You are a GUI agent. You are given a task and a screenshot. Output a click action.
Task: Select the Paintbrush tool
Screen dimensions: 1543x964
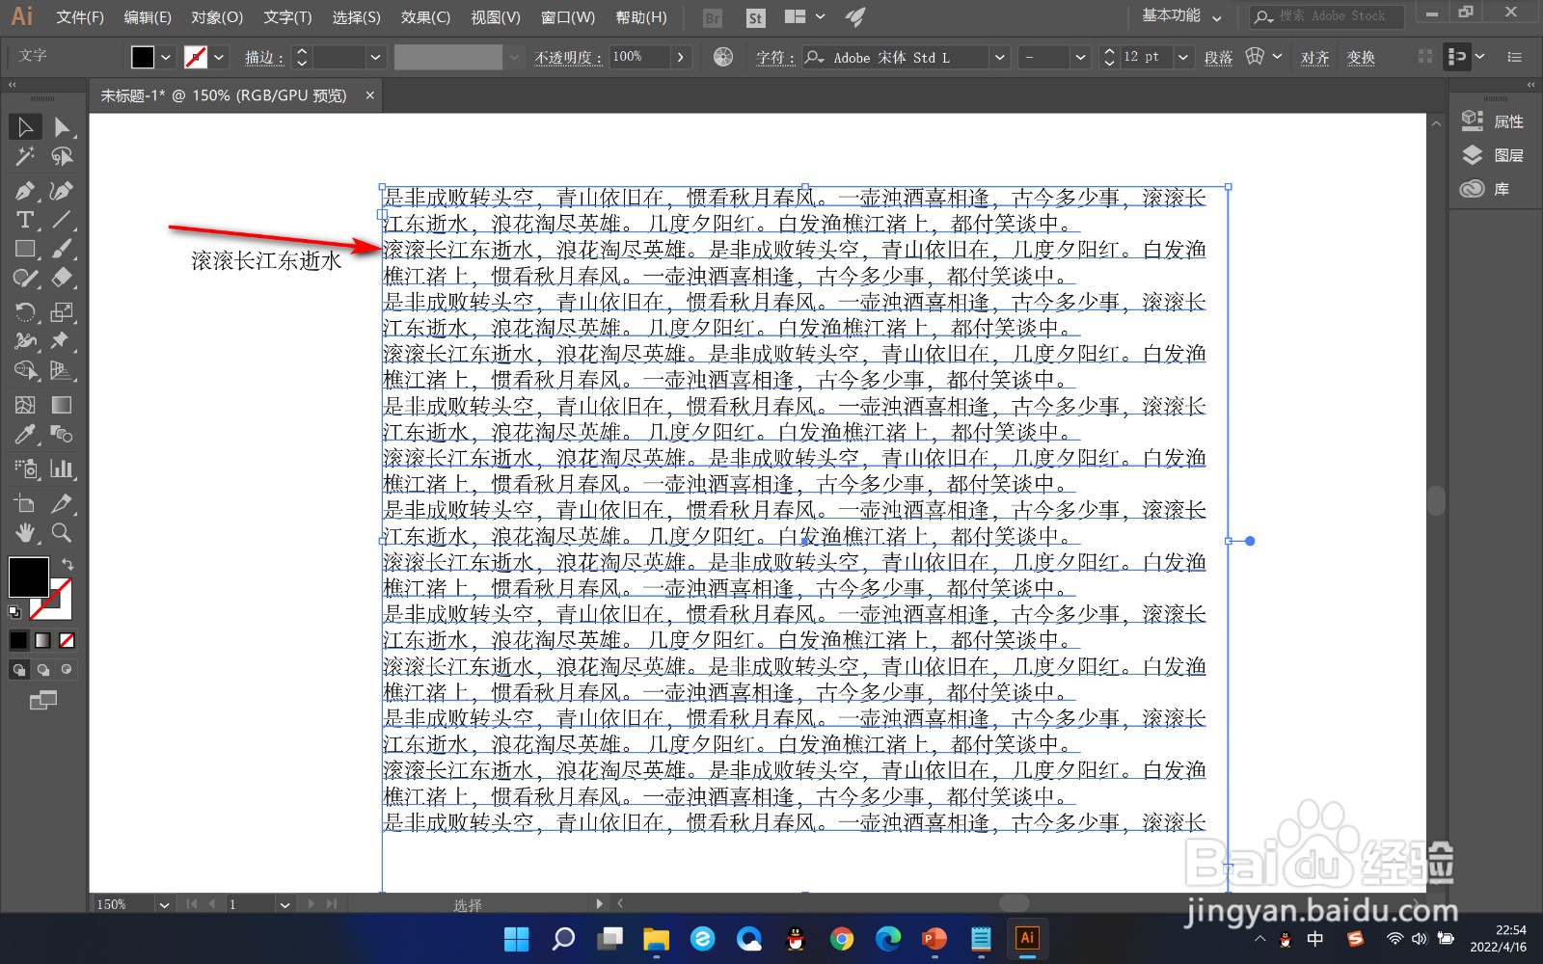tap(62, 249)
